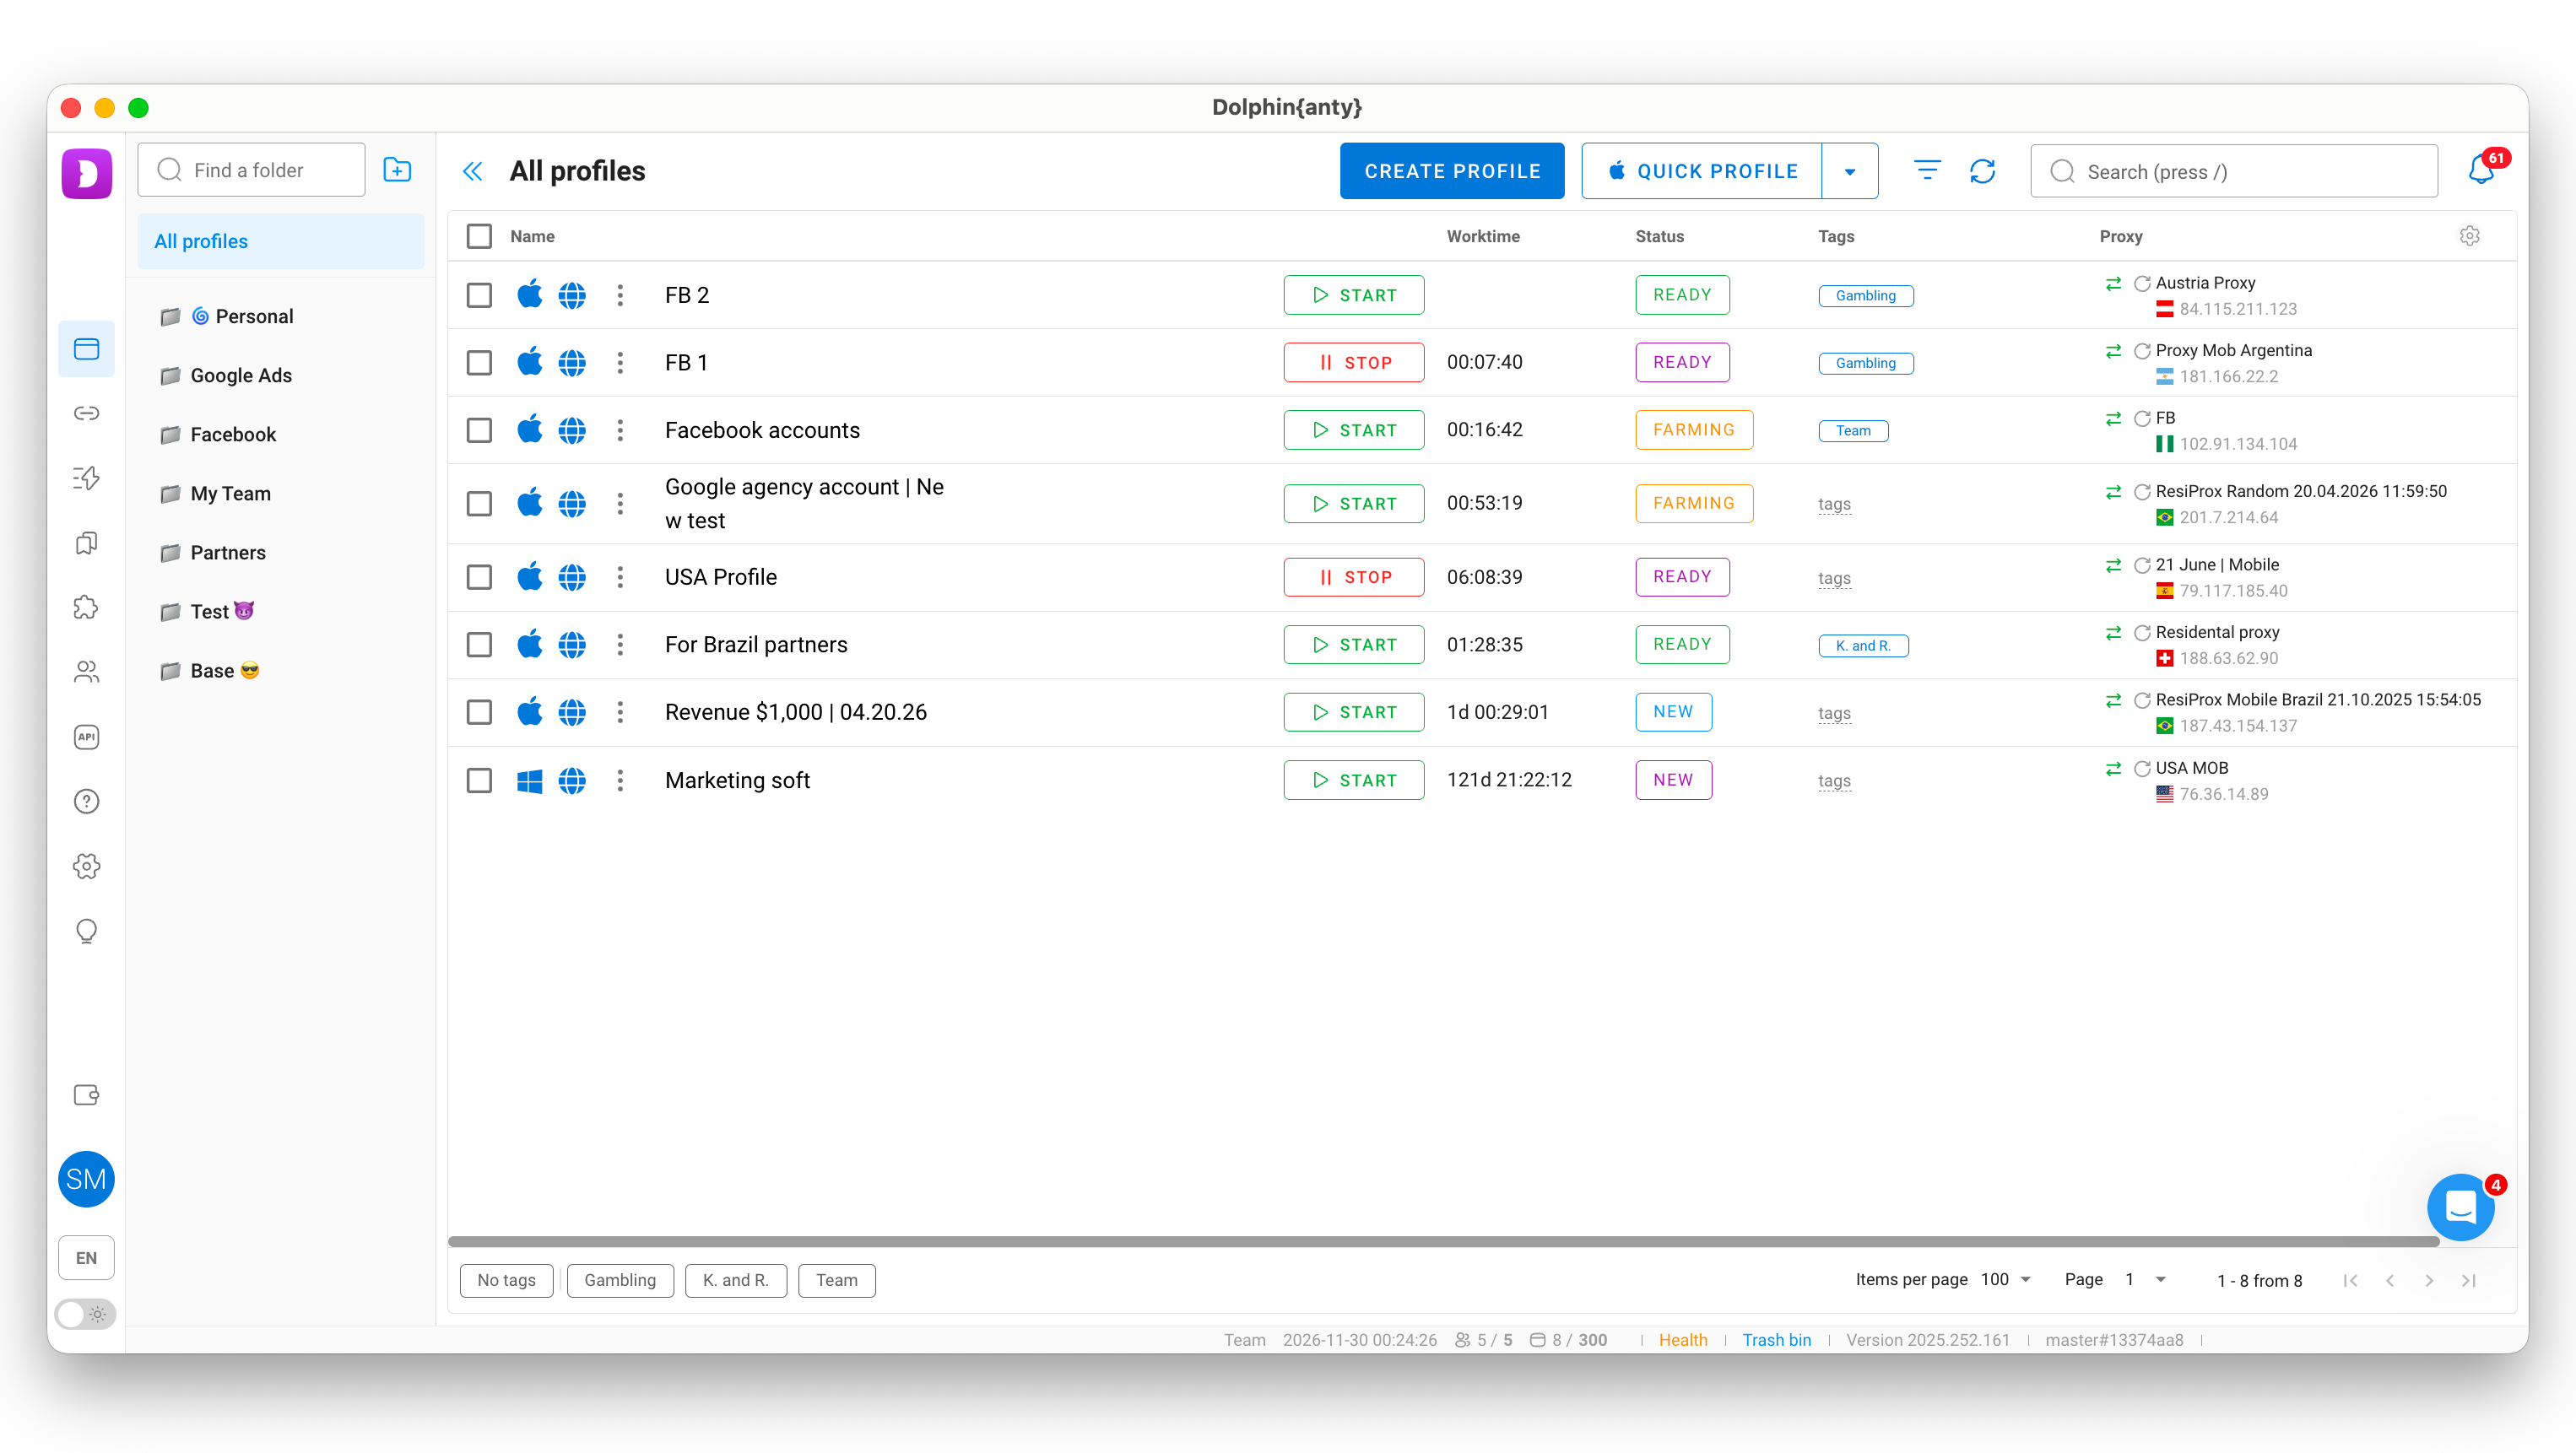Open Settings gear in sidebar

click(x=86, y=866)
